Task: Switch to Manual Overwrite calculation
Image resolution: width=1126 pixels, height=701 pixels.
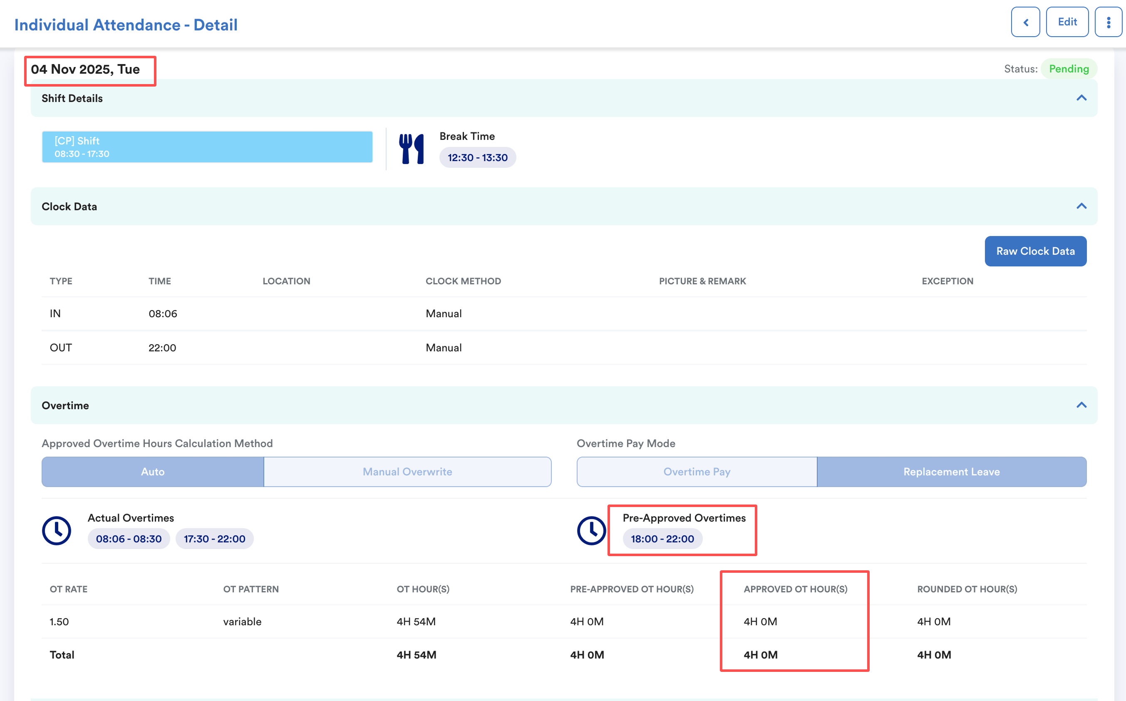Action: (407, 472)
